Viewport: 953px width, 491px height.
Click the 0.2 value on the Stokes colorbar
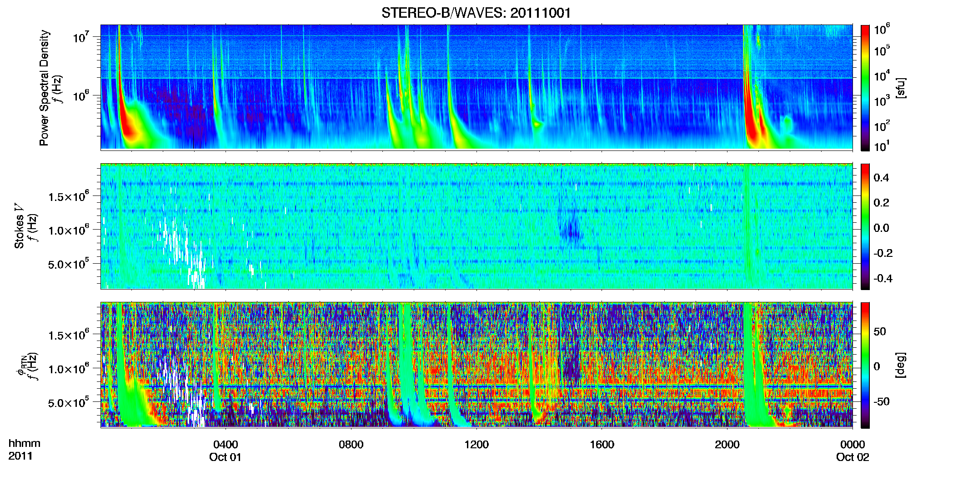881,203
